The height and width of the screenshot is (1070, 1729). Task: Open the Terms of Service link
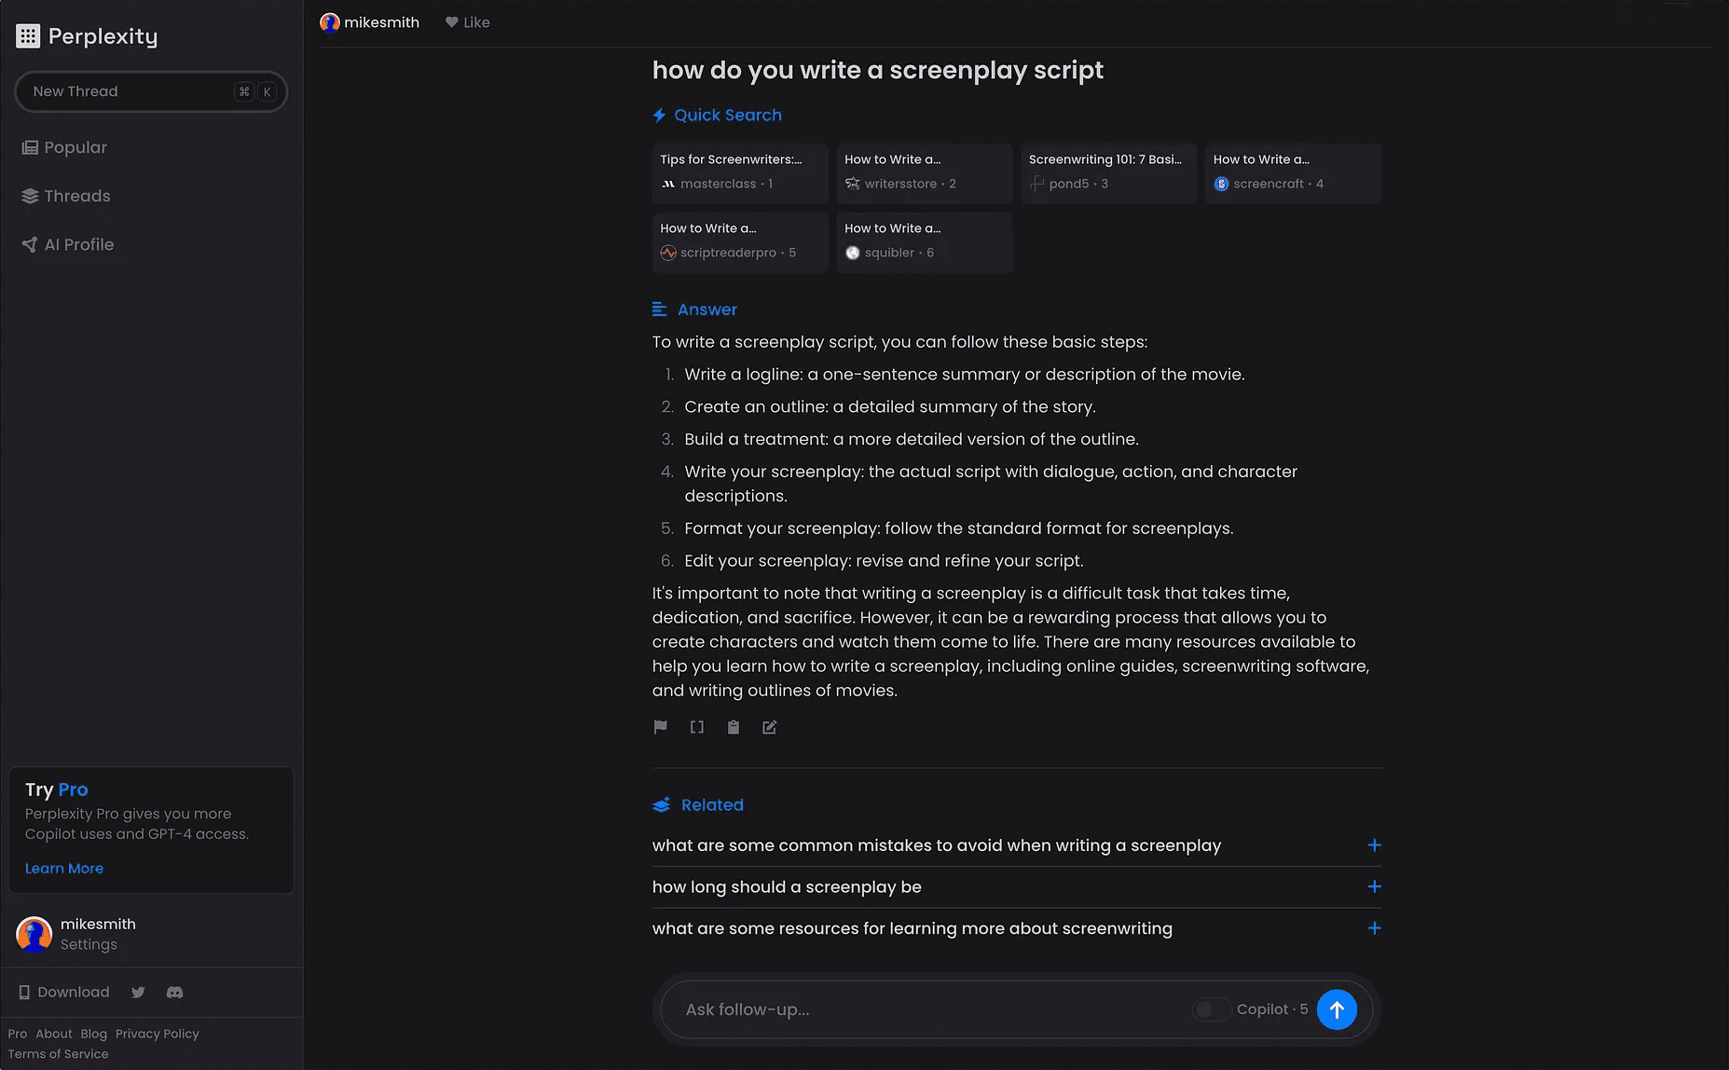(59, 1054)
